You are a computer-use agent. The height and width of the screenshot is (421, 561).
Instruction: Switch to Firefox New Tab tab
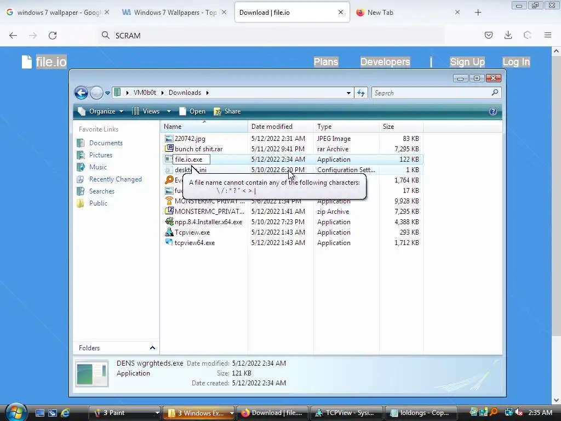tap(408, 13)
